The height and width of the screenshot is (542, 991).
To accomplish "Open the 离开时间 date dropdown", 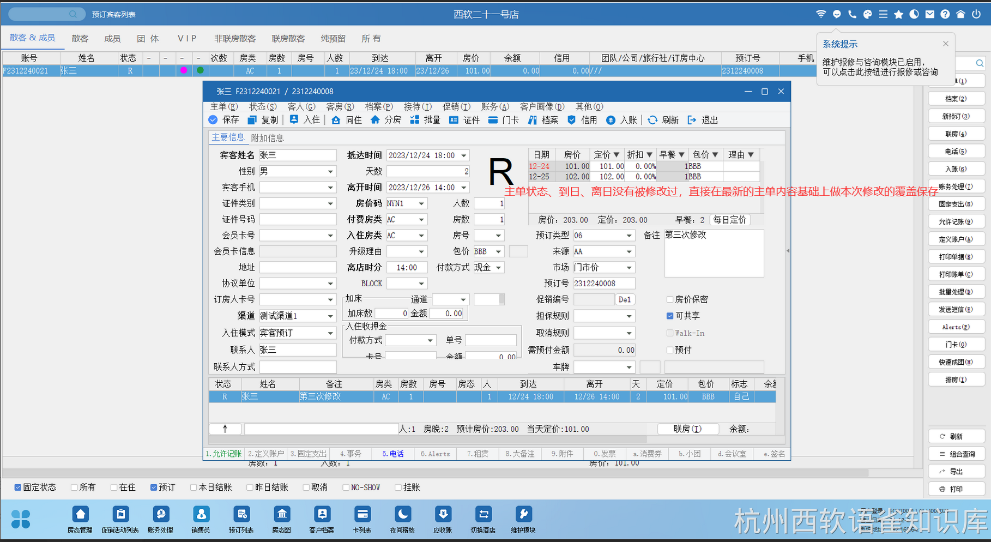I will tap(464, 188).
